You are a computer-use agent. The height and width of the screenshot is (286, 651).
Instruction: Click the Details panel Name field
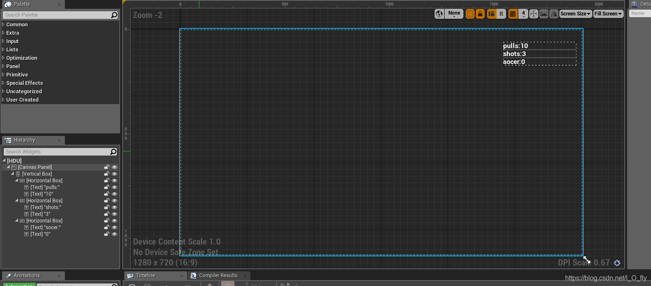coord(640,13)
